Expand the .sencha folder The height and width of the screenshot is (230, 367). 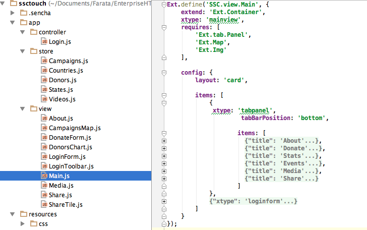click(13, 13)
